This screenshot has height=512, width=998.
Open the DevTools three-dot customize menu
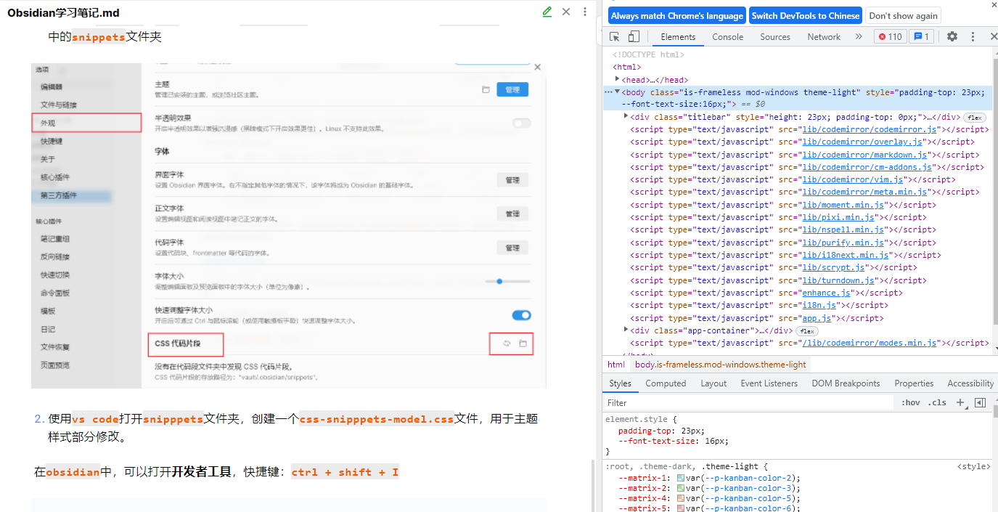[973, 37]
